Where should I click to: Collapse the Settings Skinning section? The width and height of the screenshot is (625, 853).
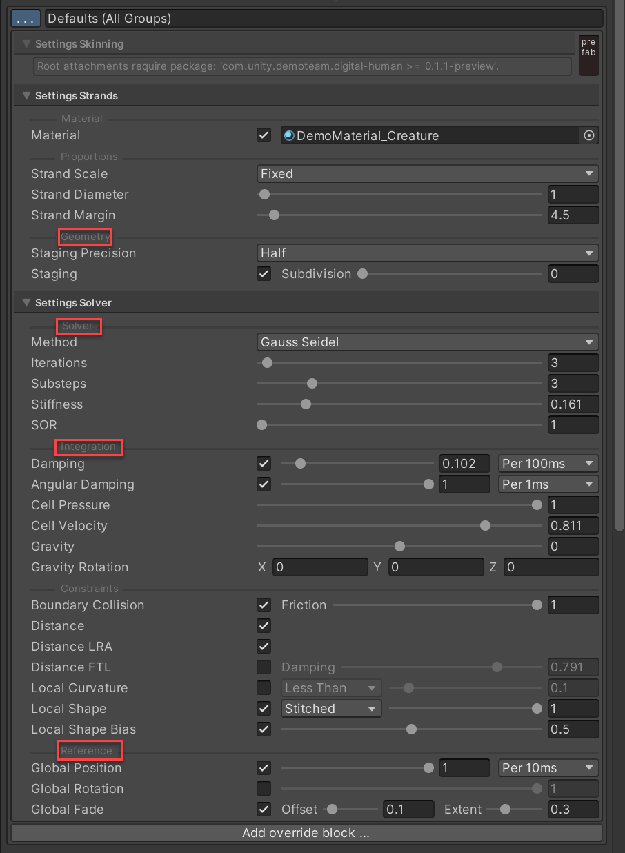(26, 44)
